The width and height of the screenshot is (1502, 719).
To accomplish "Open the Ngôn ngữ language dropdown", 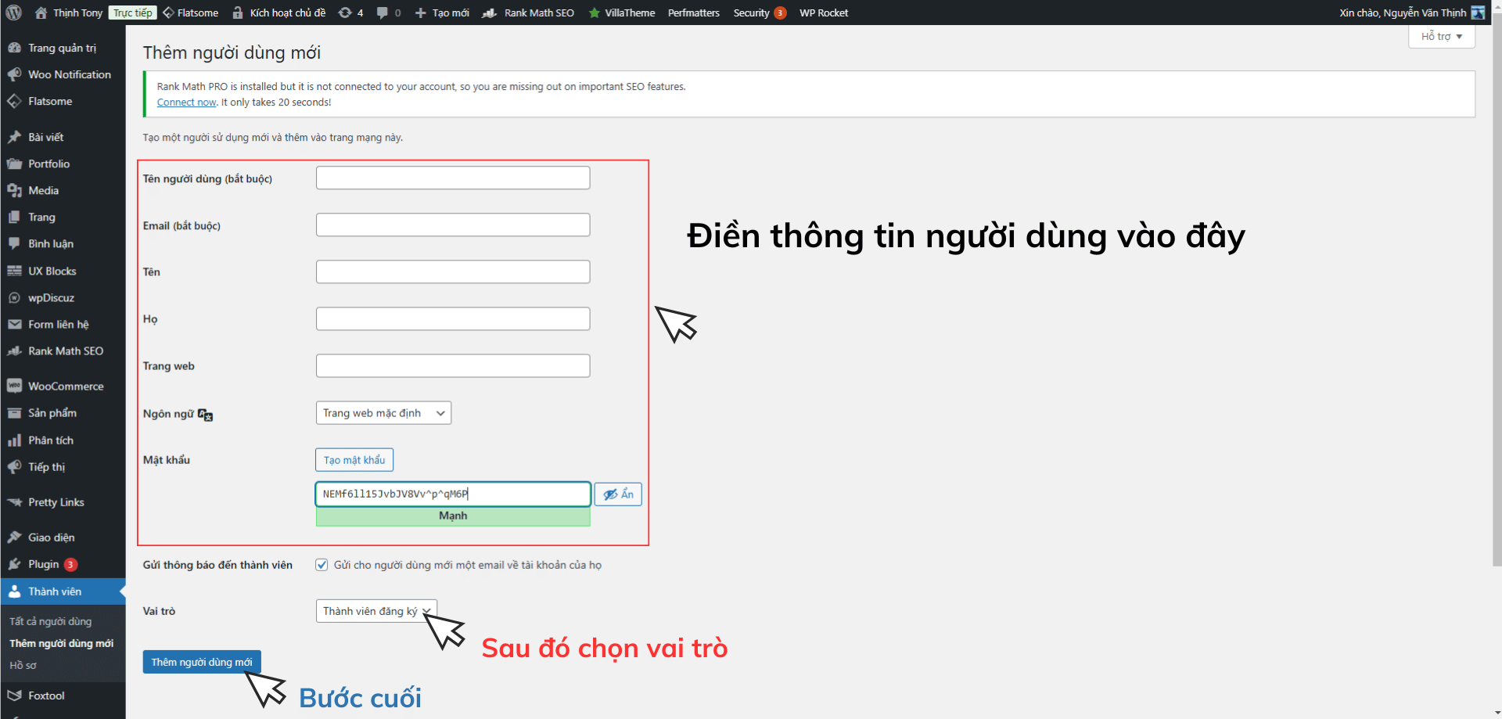I will (383, 412).
